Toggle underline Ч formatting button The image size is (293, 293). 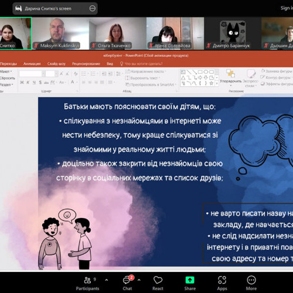point(34,83)
